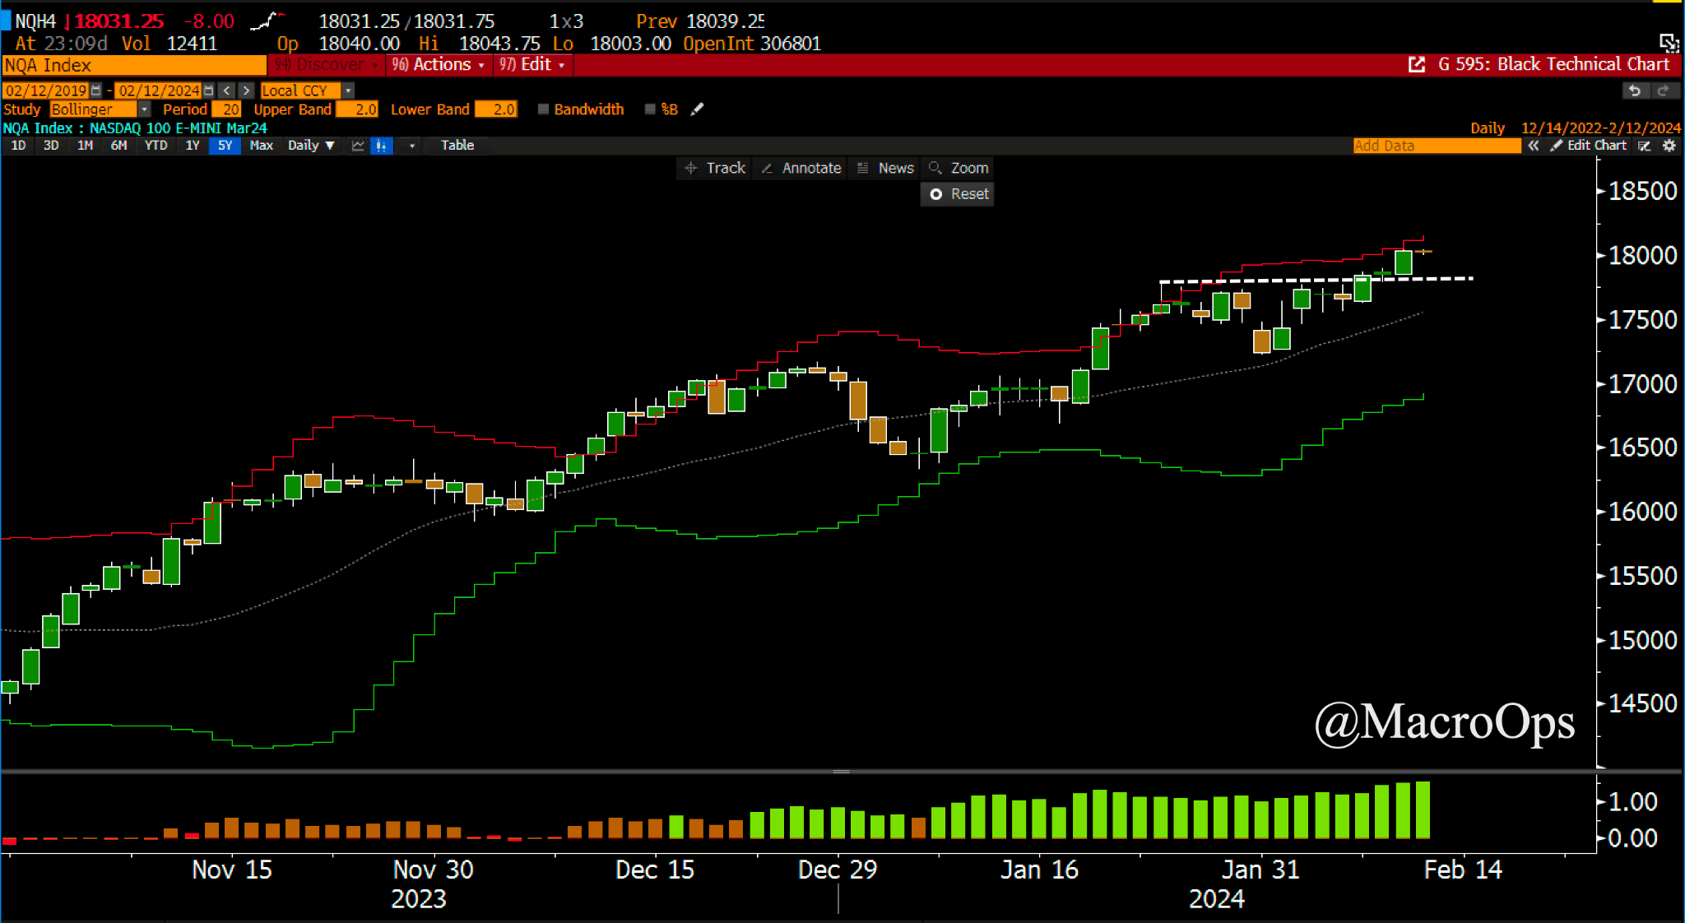1685x923 pixels.
Task: Click the Table button
Action: point(457,146)
